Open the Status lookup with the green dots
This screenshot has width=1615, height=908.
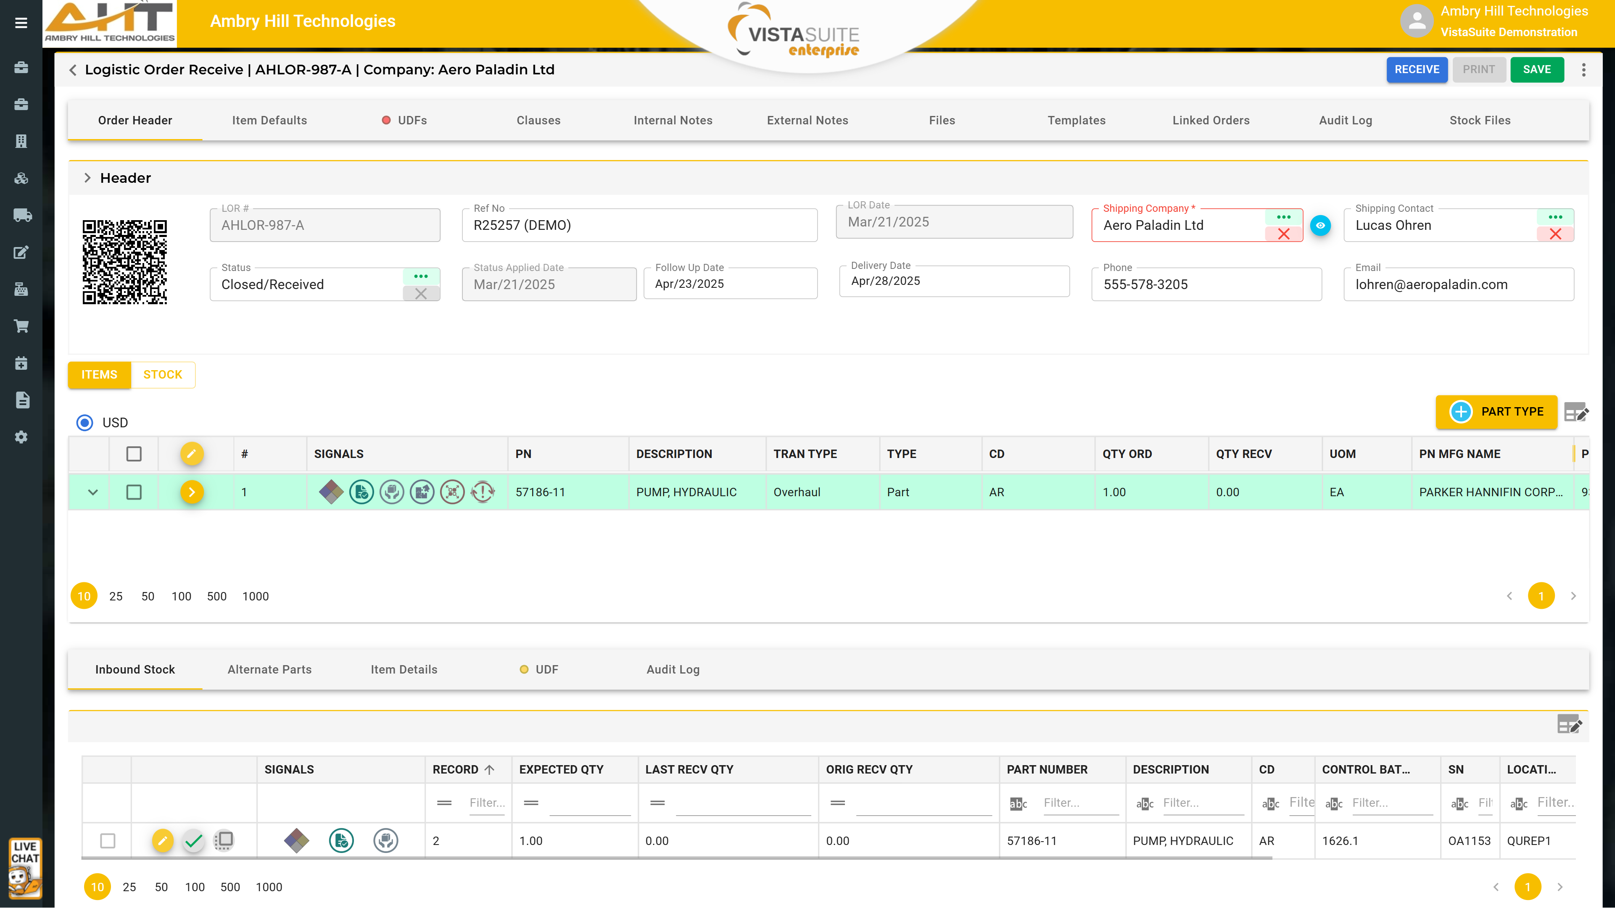coord(421,276)
